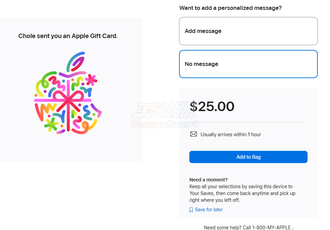Click the envelope delivery icon
The image size is (330, 230).
click(193, 134)
